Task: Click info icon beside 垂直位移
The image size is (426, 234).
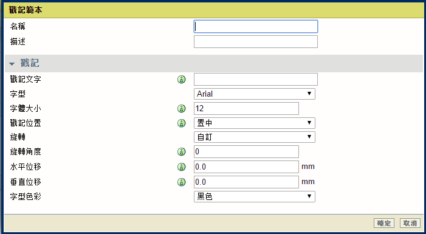Action: tap(182, 182)
